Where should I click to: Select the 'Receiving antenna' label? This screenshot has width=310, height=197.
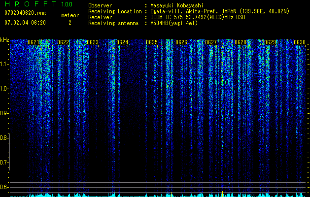click(x=113, y=23)
